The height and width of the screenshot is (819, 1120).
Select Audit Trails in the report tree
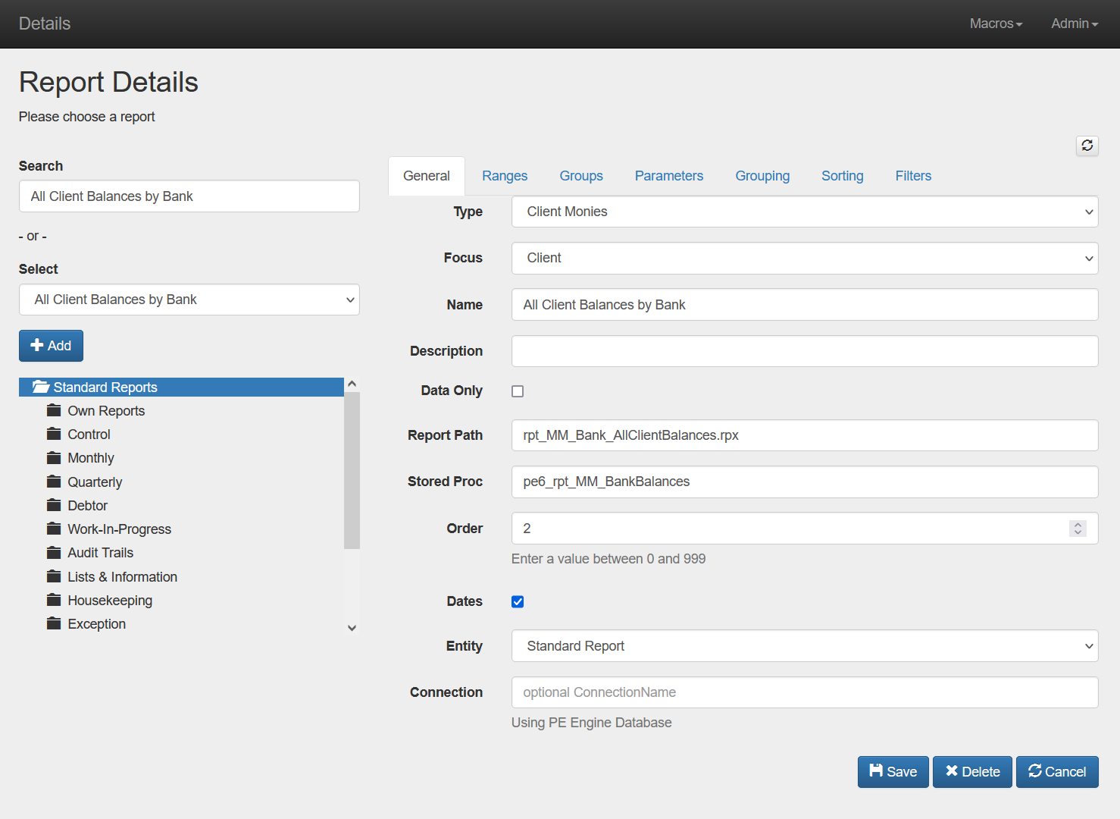click(100, 553)
